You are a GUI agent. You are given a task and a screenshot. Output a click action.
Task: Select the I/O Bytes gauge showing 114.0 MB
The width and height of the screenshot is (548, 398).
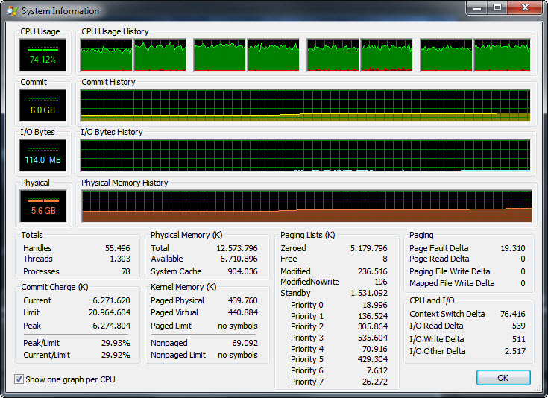42,155
